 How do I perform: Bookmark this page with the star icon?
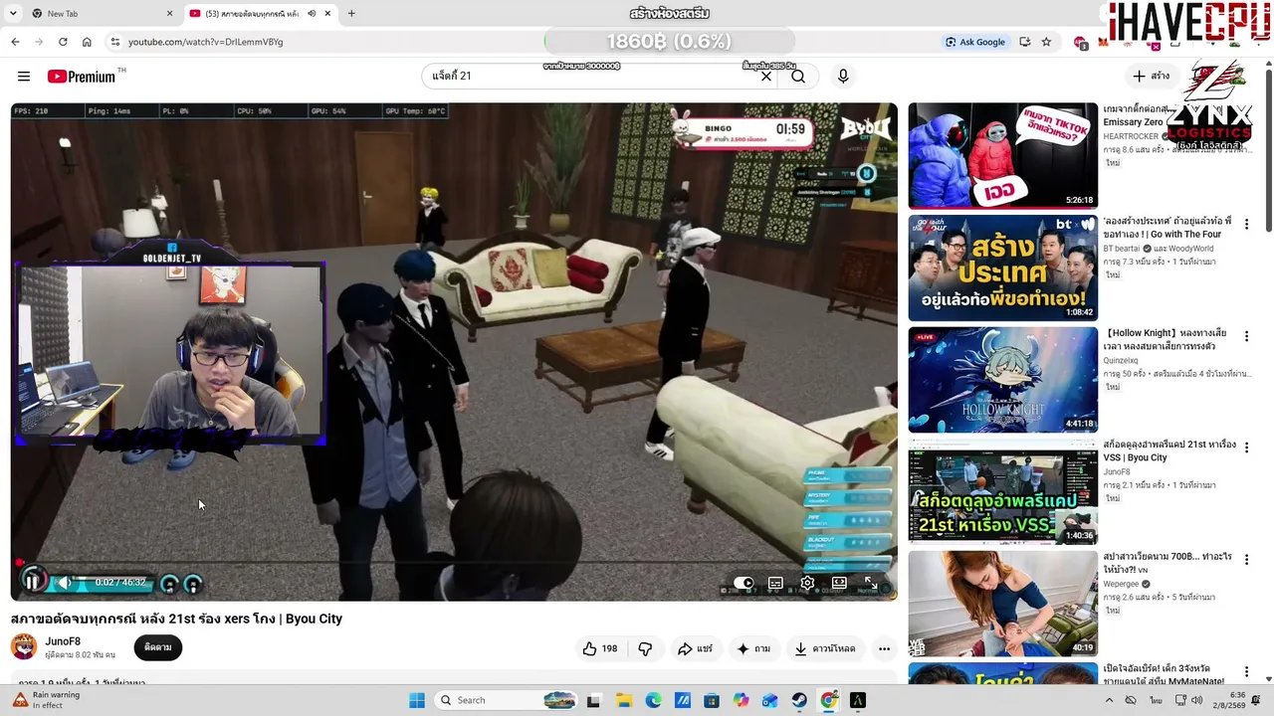coord(1046,42)
